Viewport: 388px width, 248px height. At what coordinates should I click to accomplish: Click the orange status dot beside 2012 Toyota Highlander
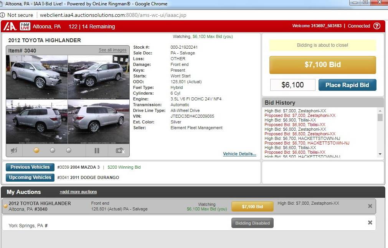(x=5, y=206)
